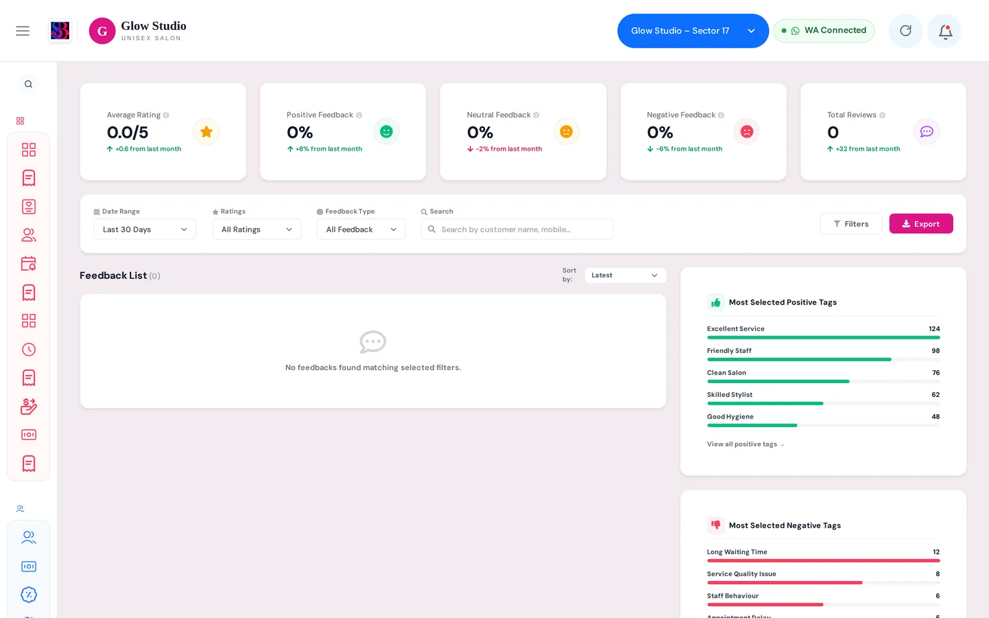Open the clock icon in the sidebar
The width and height of the screenshot is (989, 618).
click(x=28, y=350)
